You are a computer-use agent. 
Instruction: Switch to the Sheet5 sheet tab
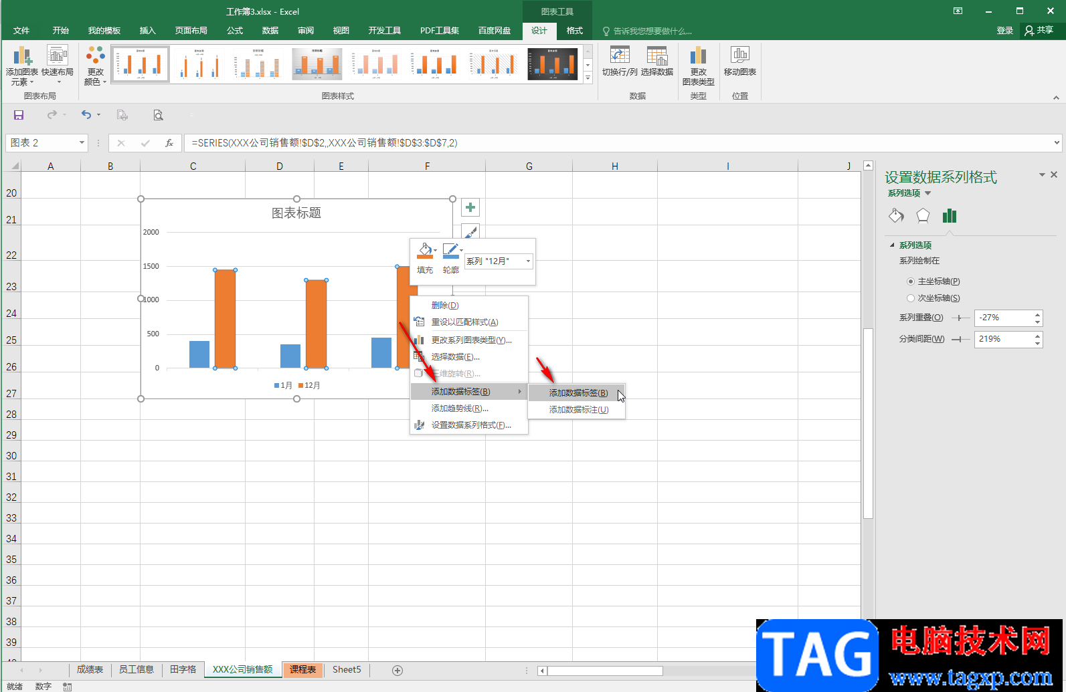coord(347,669)
